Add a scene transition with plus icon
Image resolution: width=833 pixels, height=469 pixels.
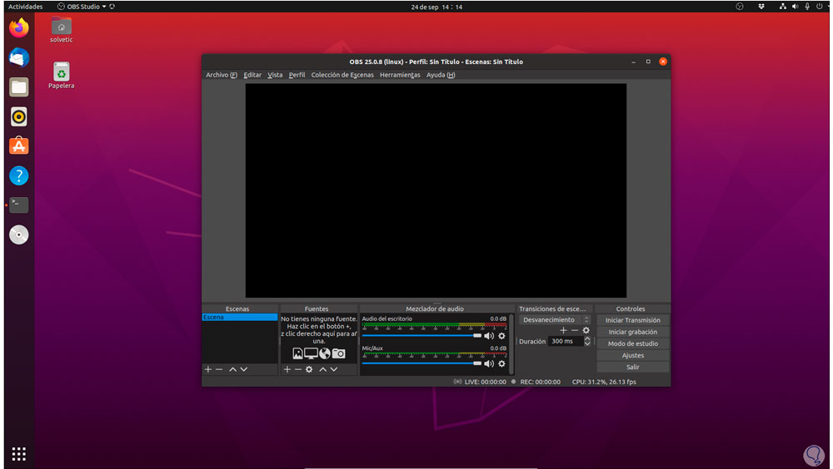coord(563,330)
